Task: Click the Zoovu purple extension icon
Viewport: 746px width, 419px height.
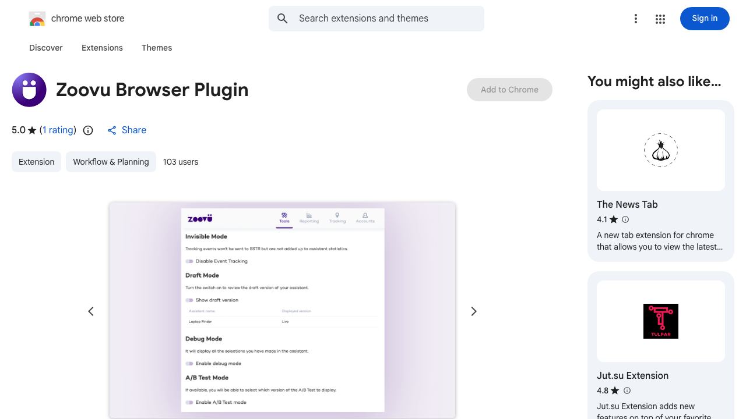Action: coord(29,90)
